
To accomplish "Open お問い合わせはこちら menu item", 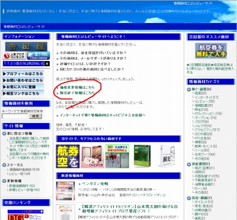I will [23, 80].
